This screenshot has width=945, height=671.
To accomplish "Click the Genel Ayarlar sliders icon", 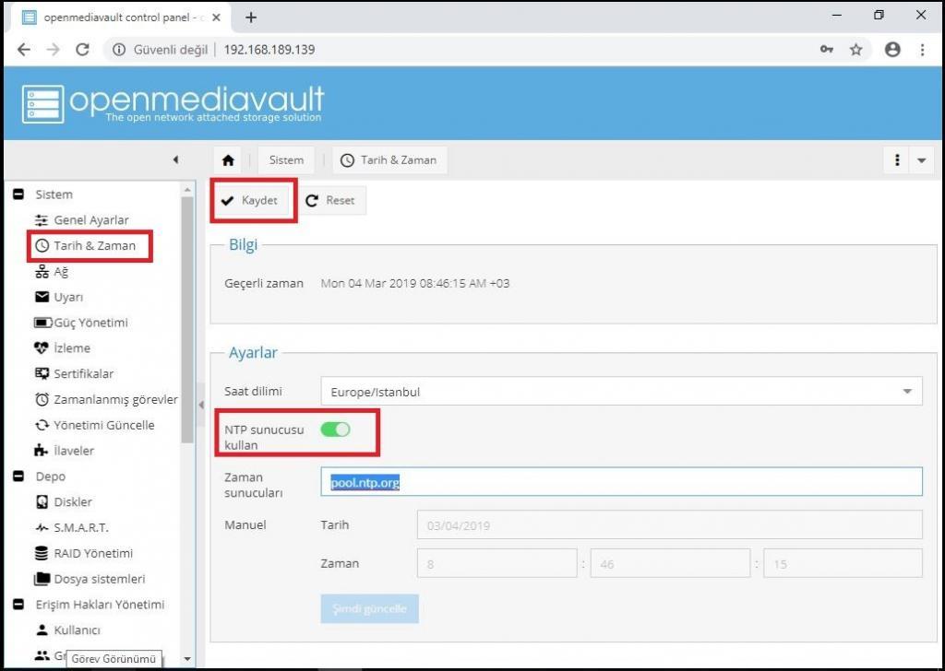I will 42,219.
